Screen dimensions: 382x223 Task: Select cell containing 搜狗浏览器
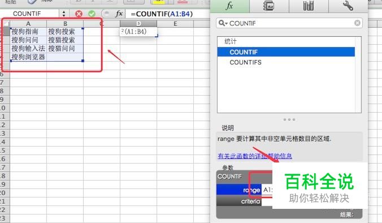(28, 57)
